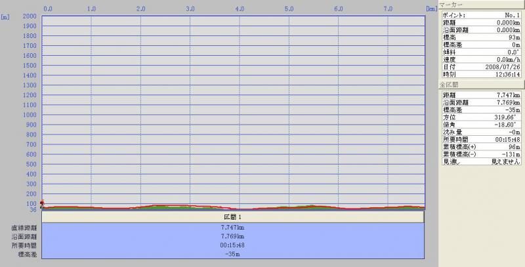Click the 所要時間 00:15:48 value below the graph
This screenshot has width=525, height=267.
233,245
